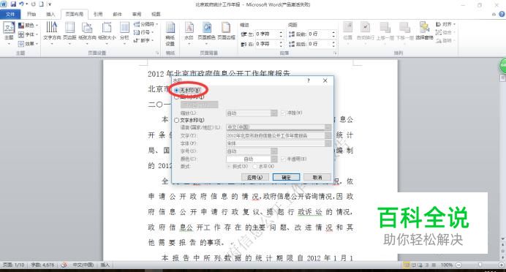Open the 段落 paragraph dialog launcher

(x=336, y=53)
